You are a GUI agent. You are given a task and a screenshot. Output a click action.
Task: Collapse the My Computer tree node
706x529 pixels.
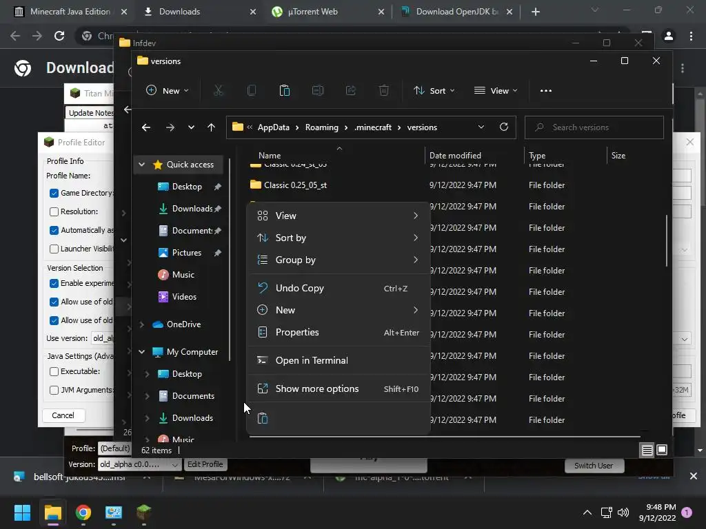142,352
